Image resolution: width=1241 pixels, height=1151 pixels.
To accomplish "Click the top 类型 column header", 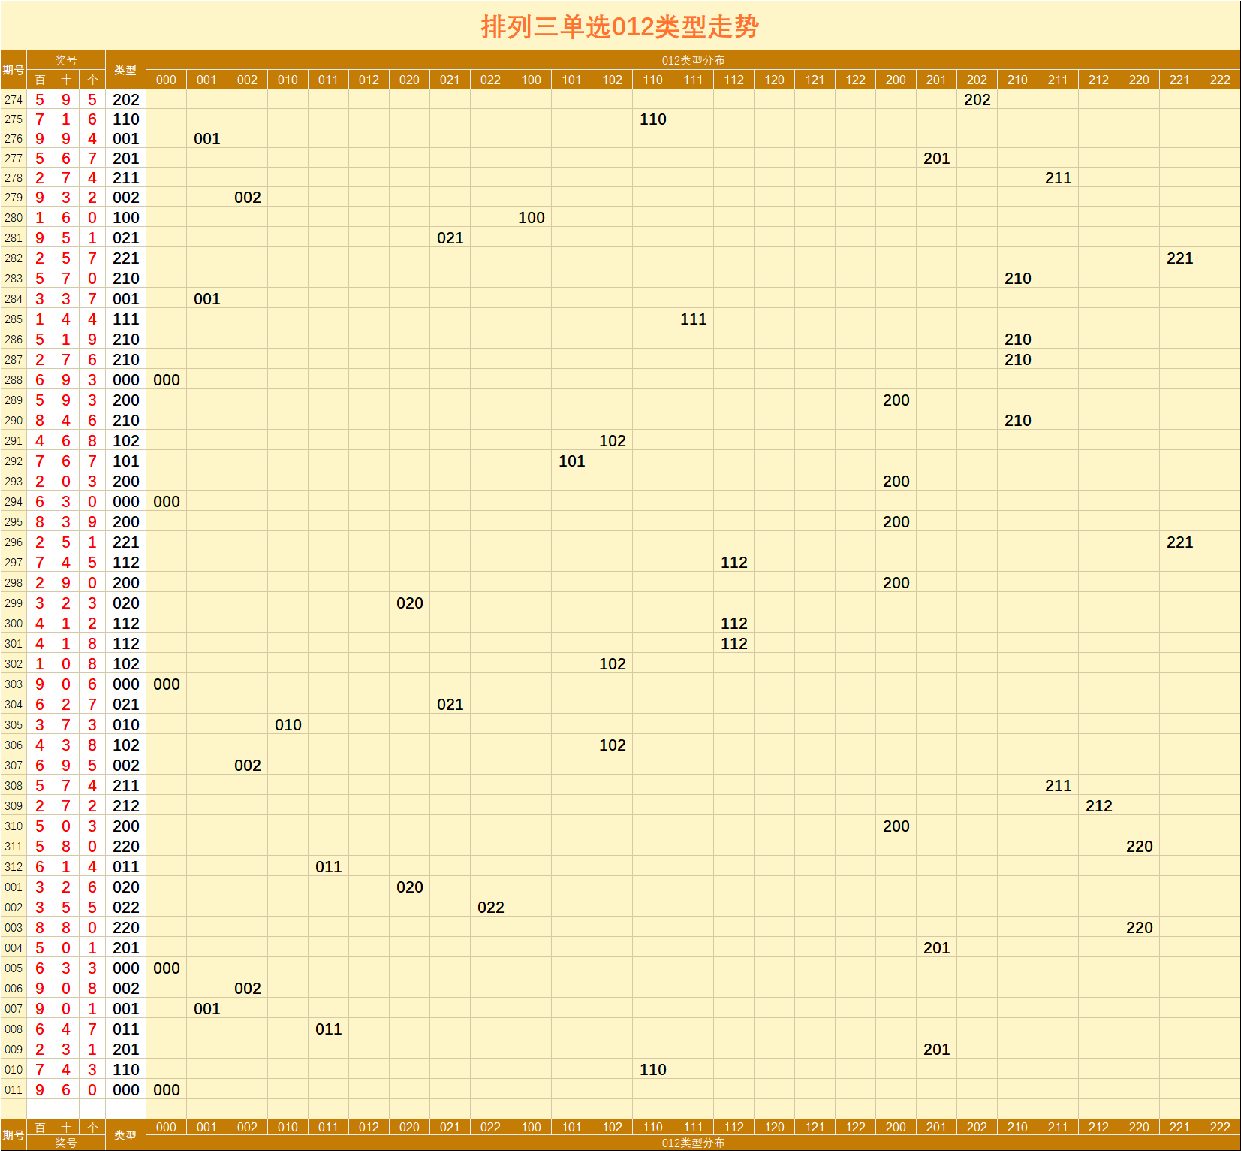I will point(125,70).
